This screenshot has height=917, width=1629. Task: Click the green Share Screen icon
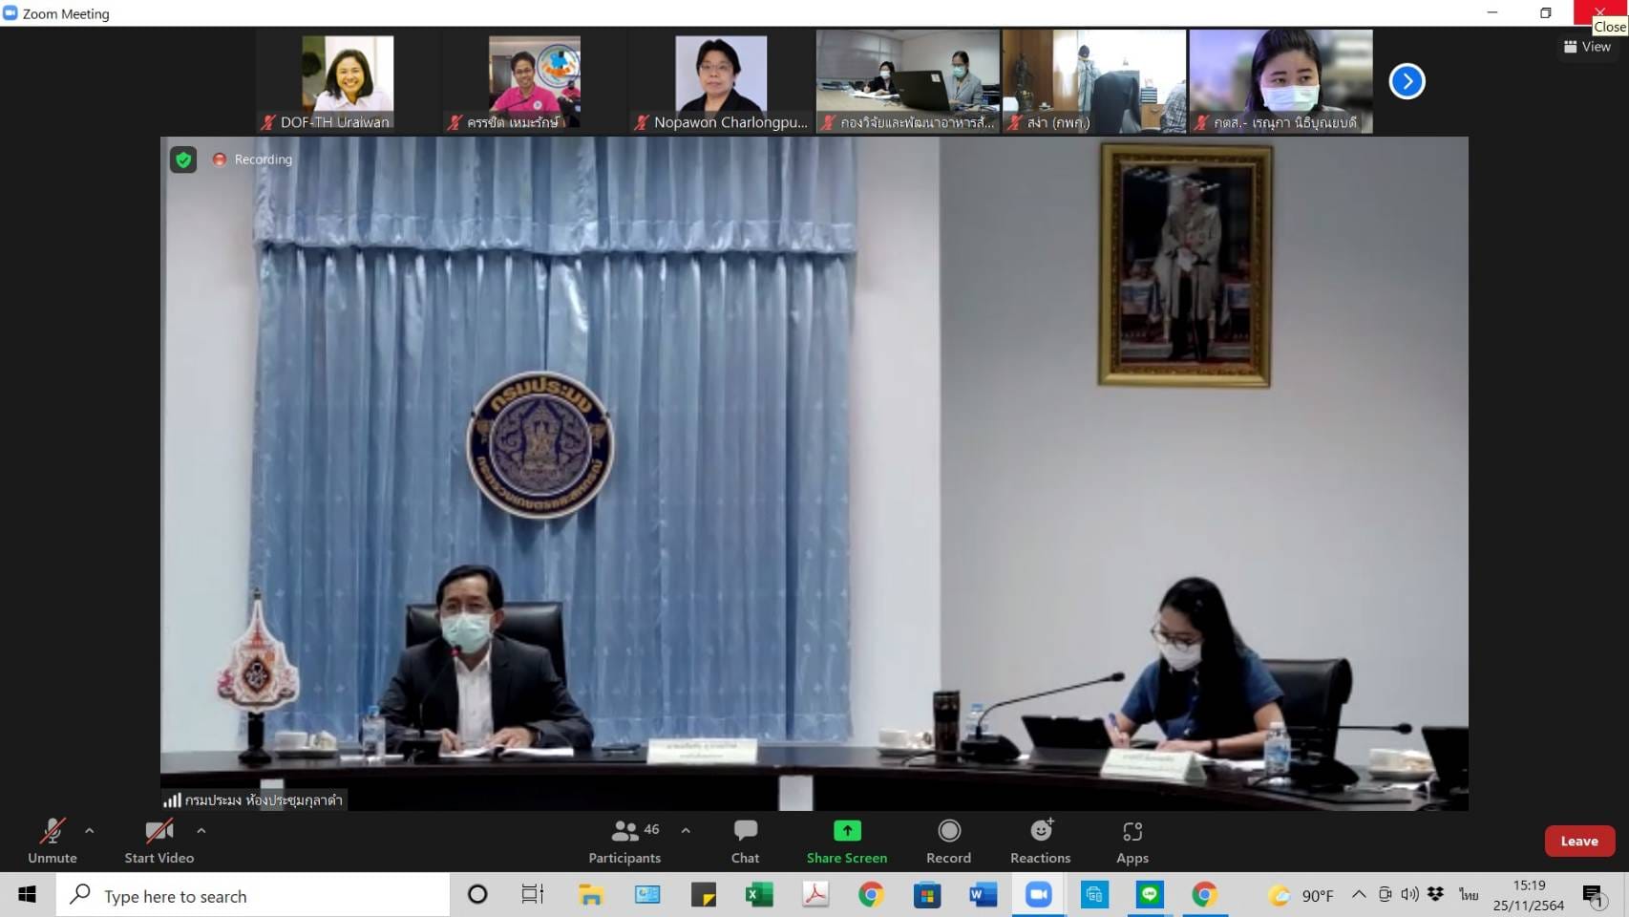coord(846,831)
